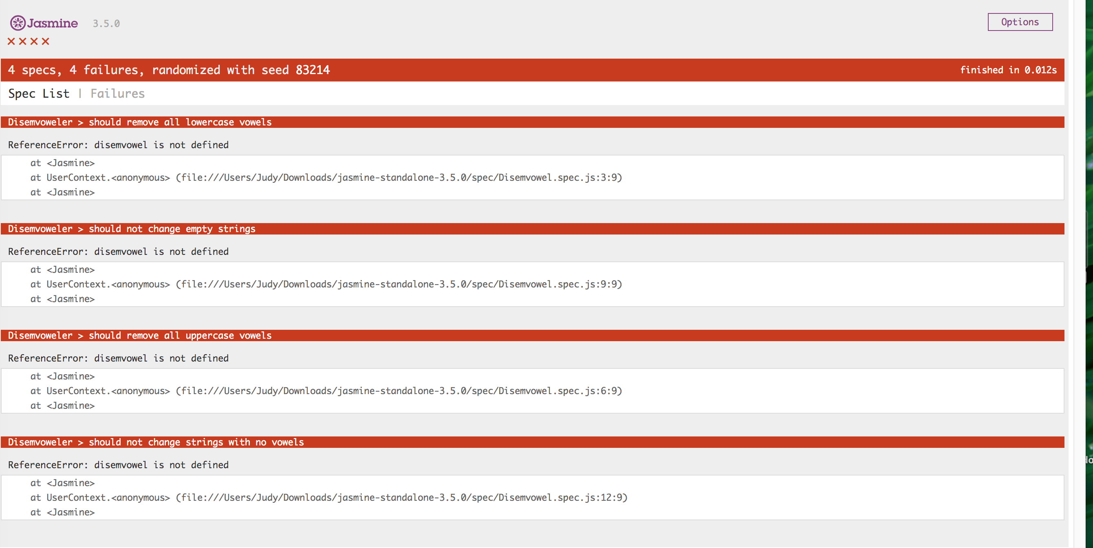The width and height of the screenshot is (1093, 548).
Task: Click the Jasmine version number 3.5.0
Action: [x=106, y=24]
